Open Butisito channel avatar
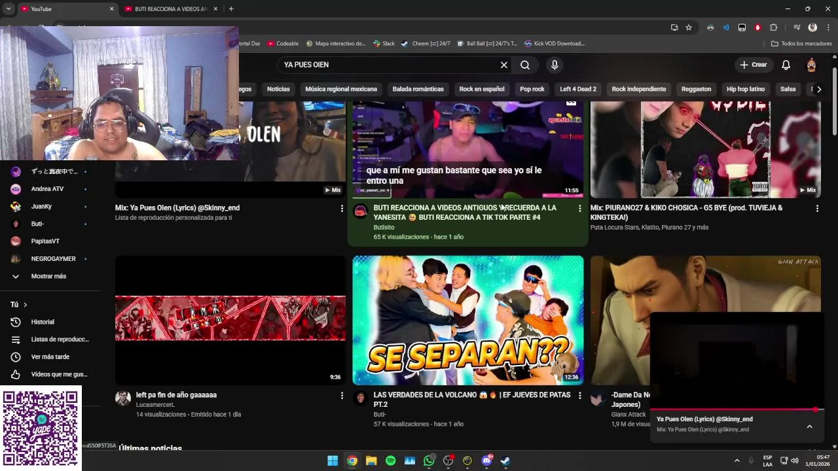Image resolution: width=838 pixels, height=471 pixels. point(361,211)
